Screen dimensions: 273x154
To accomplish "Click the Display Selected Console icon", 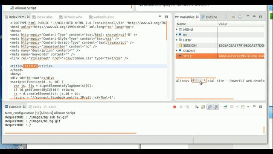I will pos(232,107).
